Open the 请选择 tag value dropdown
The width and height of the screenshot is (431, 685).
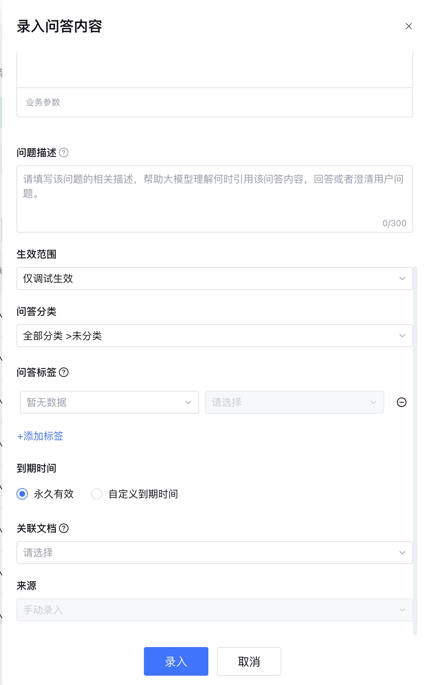click(x=294, y=402)
